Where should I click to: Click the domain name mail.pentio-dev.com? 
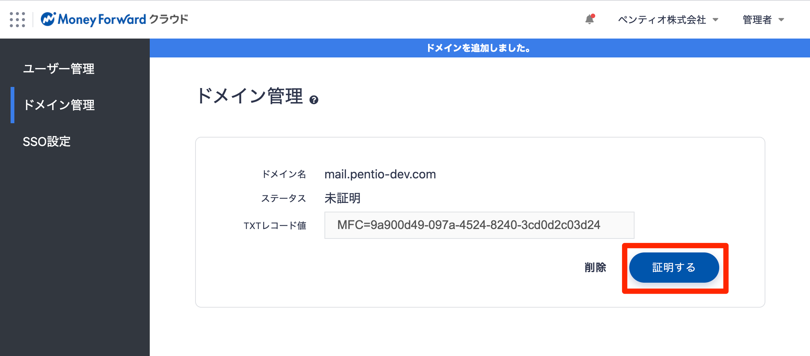coord(380,174)
